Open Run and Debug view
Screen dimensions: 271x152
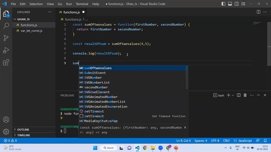(x=6, y=50)
